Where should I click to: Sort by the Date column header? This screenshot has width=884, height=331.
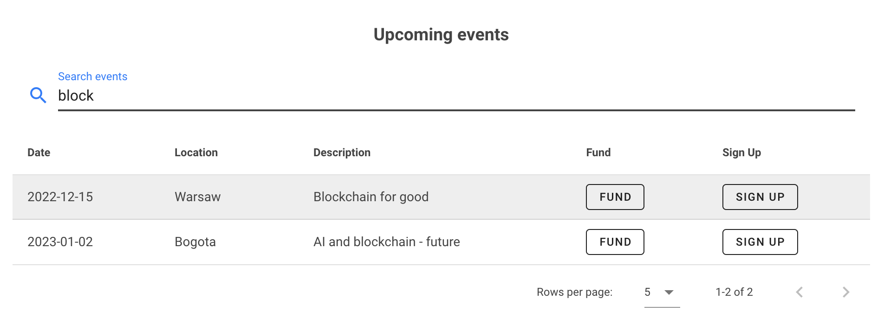[x=39, y=152]
